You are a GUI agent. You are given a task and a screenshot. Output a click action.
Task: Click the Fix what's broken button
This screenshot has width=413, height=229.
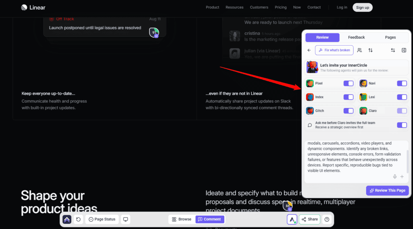pyautogui.click(x=334, y=50)
